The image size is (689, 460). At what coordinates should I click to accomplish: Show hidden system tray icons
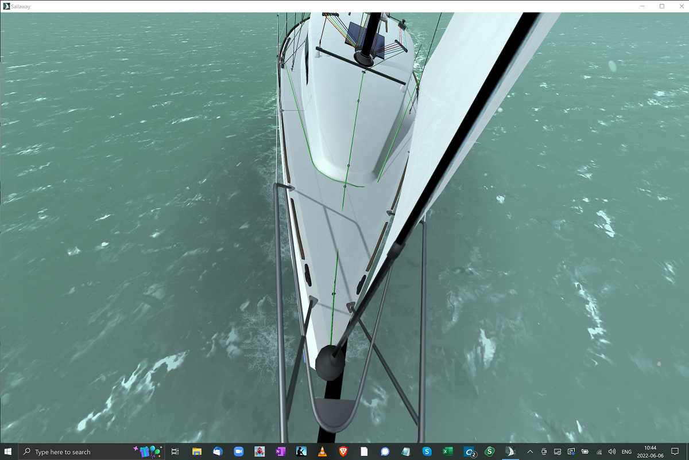(530, 451)
